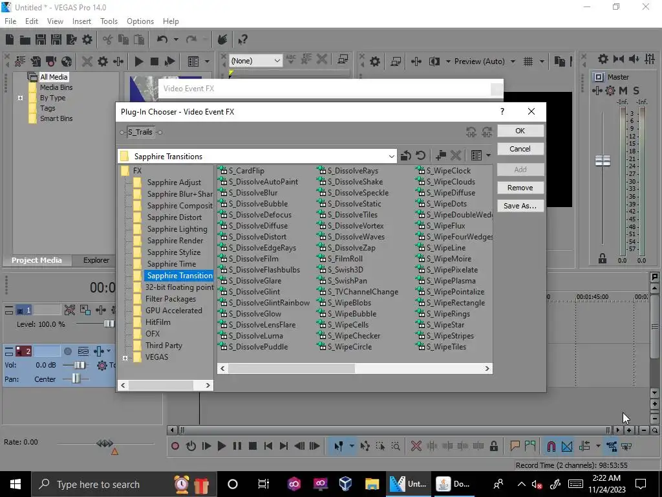Click the Open project folder icon
This screenshot has width=662, height=497.
pyautogui.click(x=25, y=39)
